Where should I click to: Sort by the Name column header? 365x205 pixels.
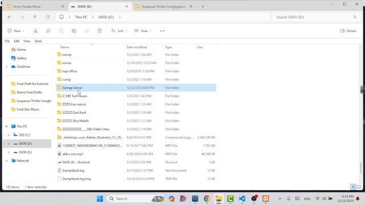pyautogui.click(x=92, y=47)
